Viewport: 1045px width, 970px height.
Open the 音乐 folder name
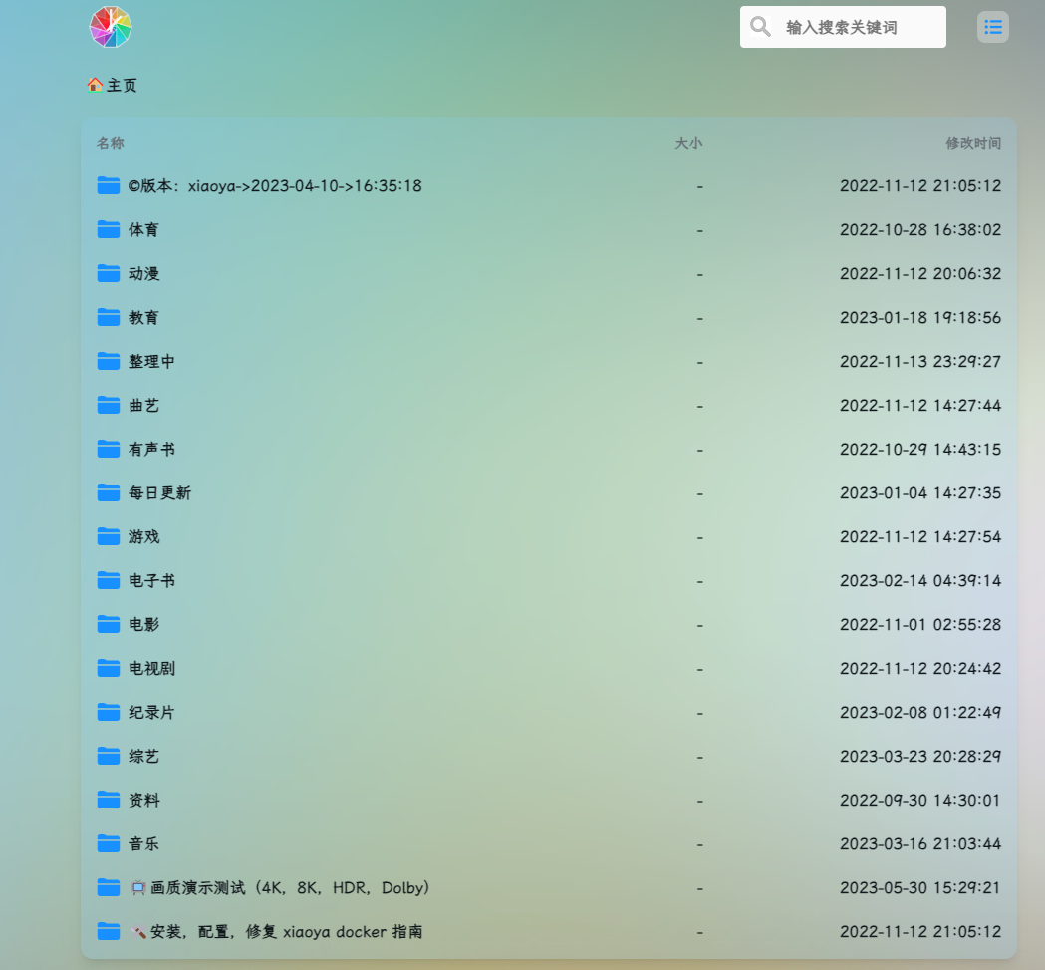[144, 844]
